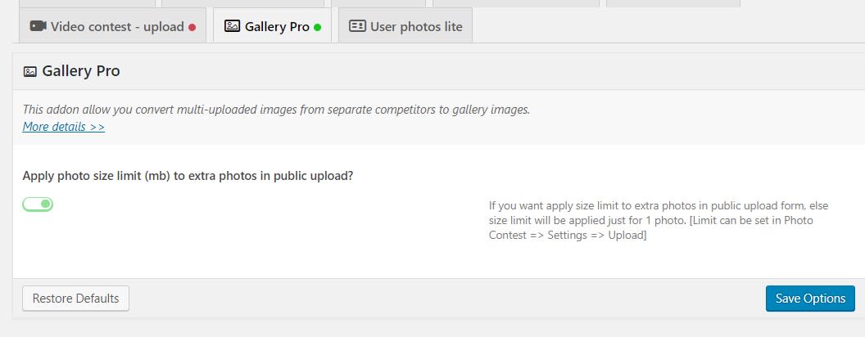Viewport: 865px width, 337px height.
Task: Select the narrowest cut-off tab in the top row
Action: click(x=378, y=3)
